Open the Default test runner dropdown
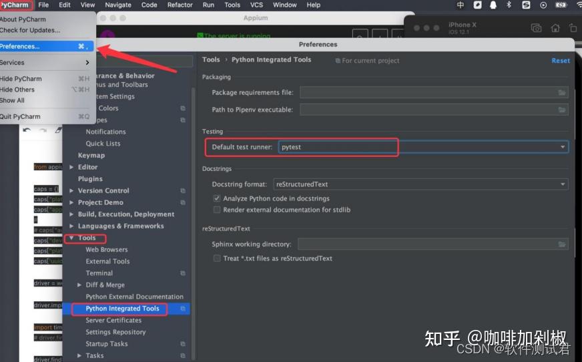Image resolution: width=582 pixels, height=362 pixels. (x=423, y=147)
